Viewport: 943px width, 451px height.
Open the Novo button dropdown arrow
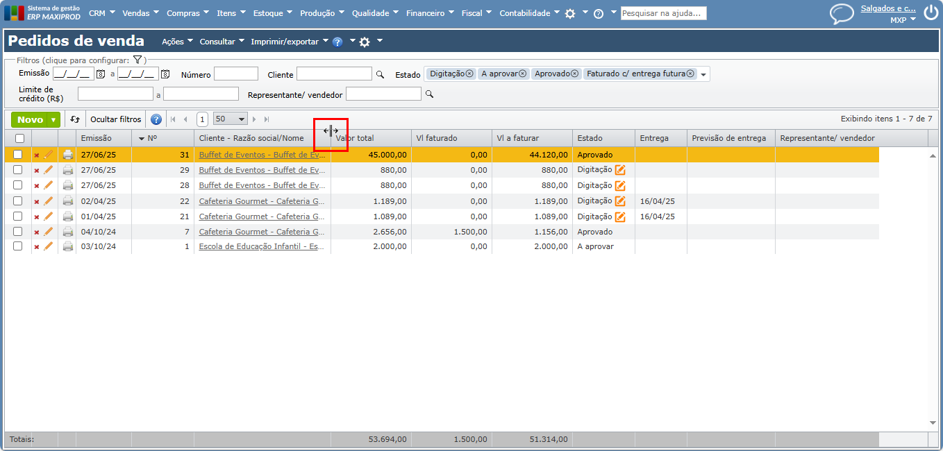point(53,120)
